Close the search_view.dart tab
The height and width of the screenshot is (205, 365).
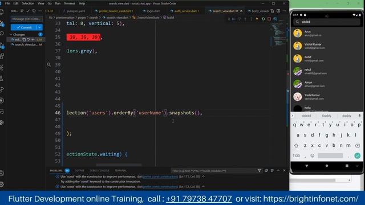[241, 11]
